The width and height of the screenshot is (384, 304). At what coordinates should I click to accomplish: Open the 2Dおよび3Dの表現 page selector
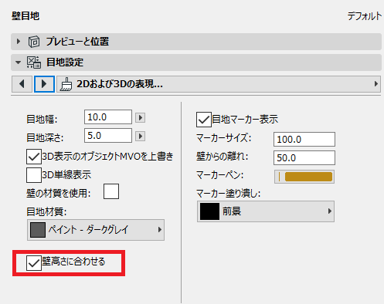[x=219, y=84]
